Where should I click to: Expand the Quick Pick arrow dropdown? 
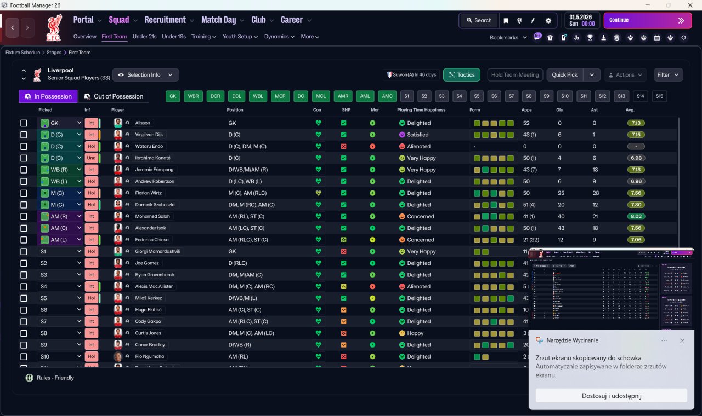(591, 75)
